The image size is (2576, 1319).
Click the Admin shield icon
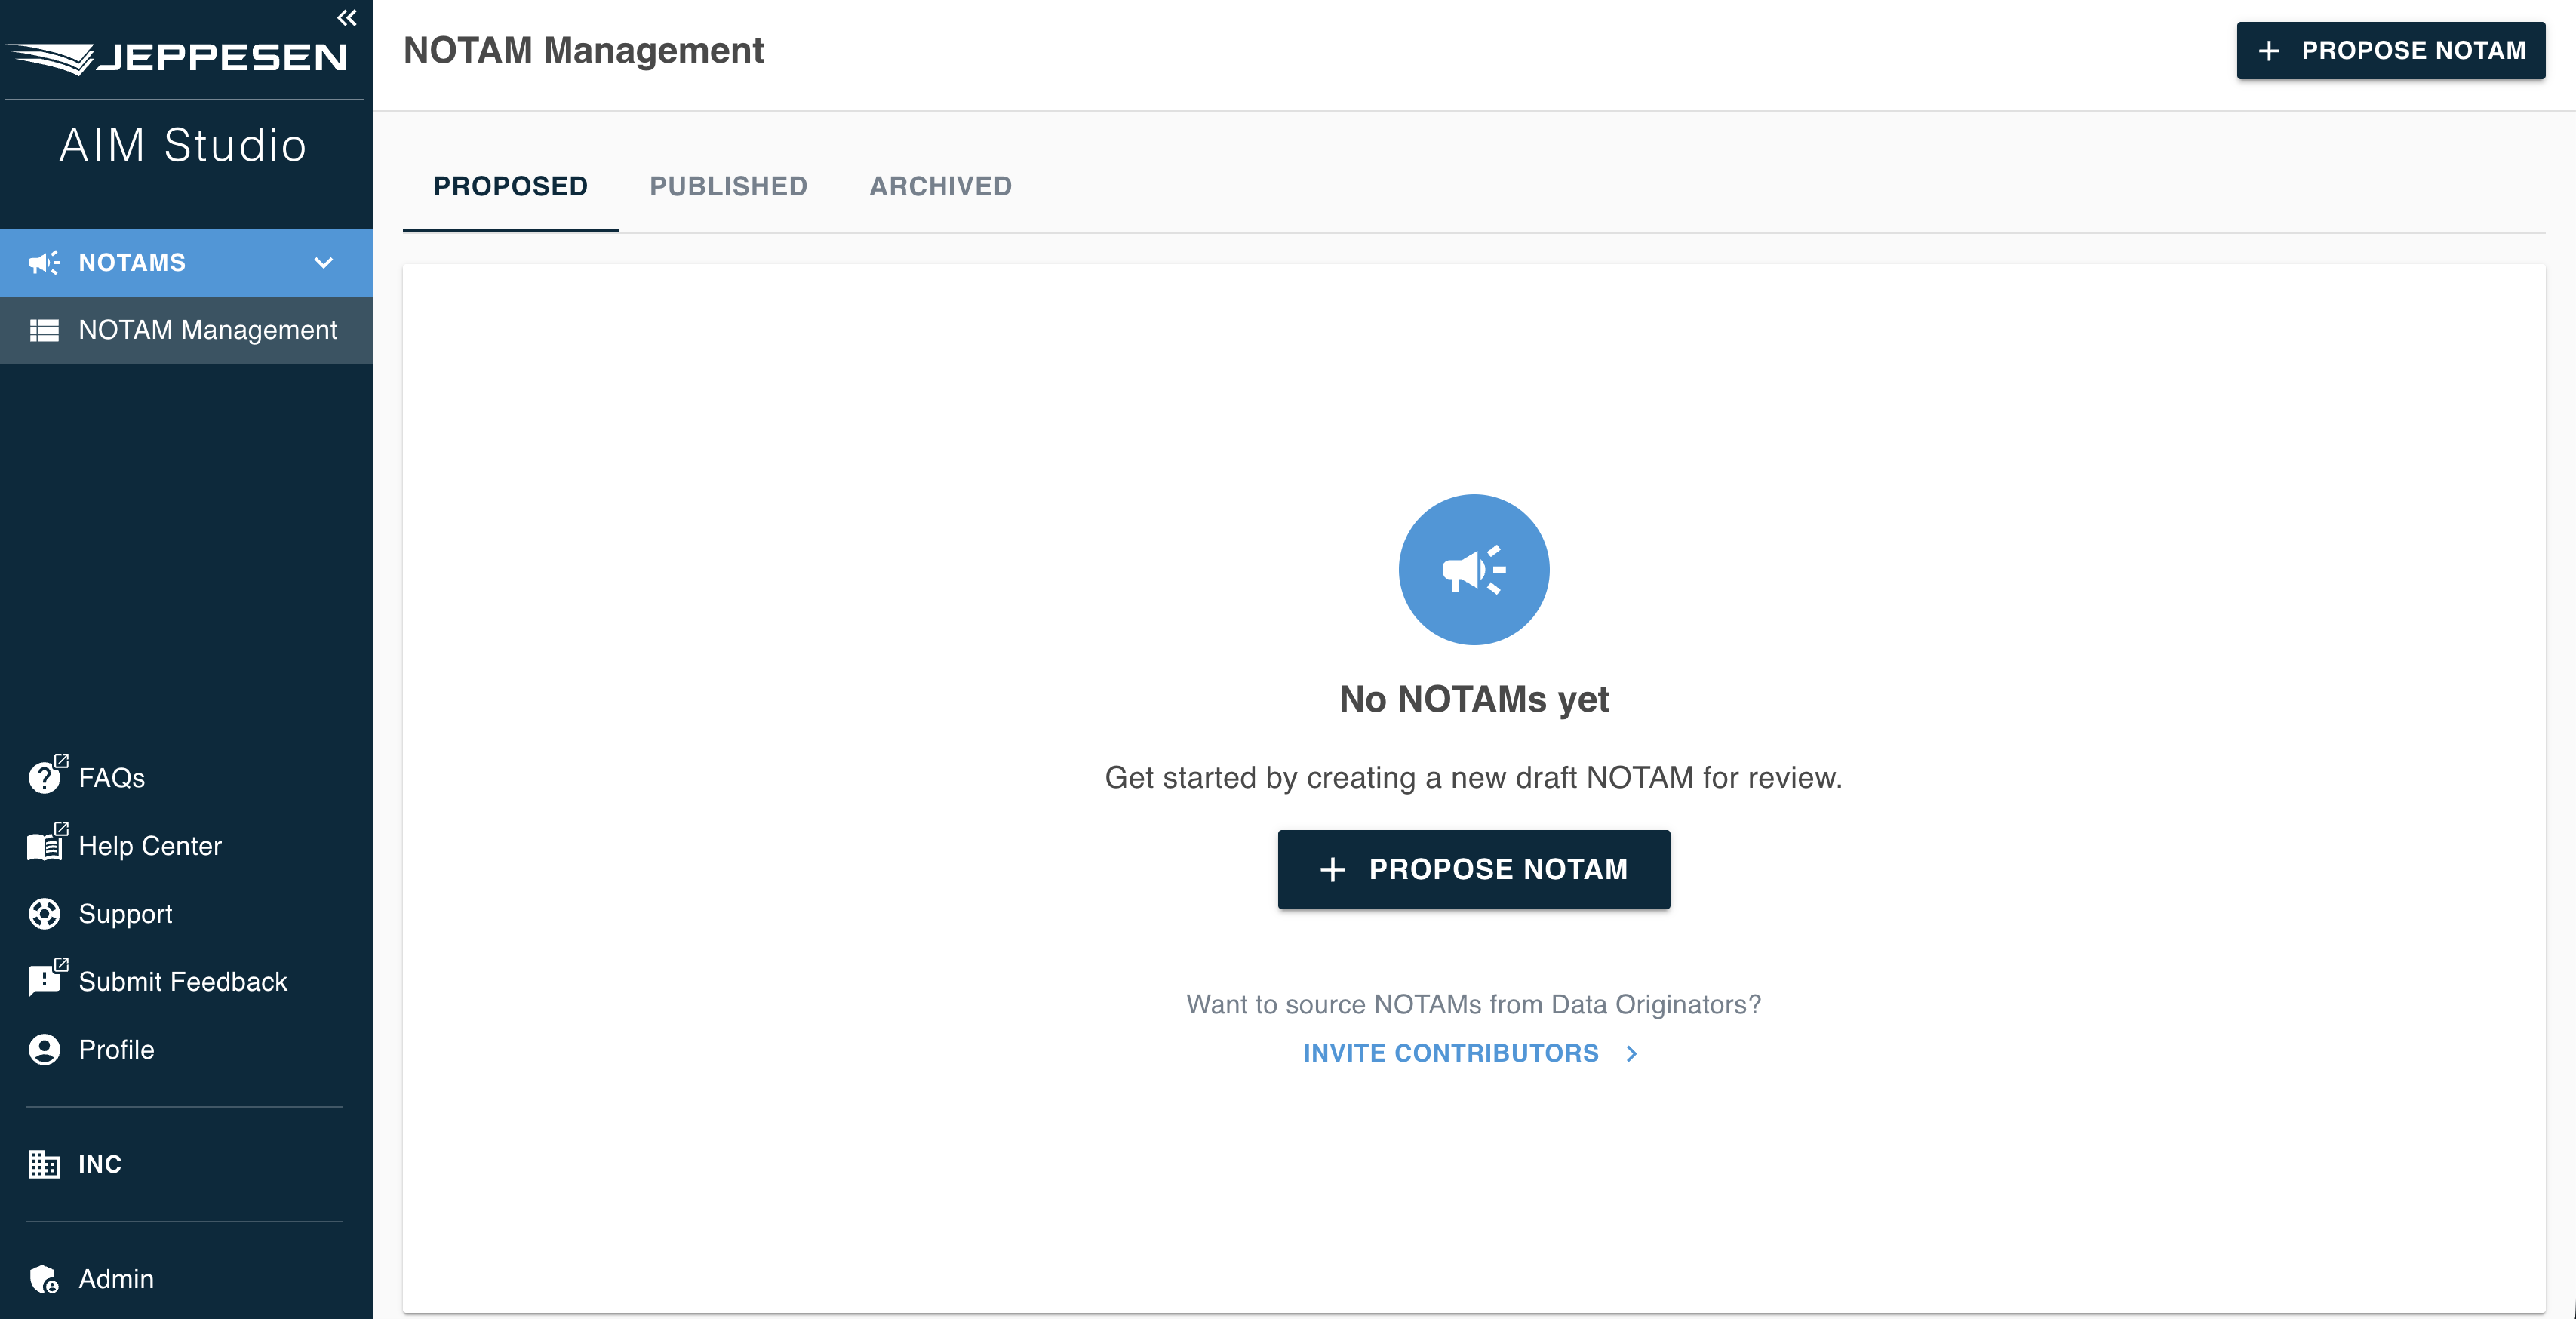pyautogui.click(x=44, y=1279)
